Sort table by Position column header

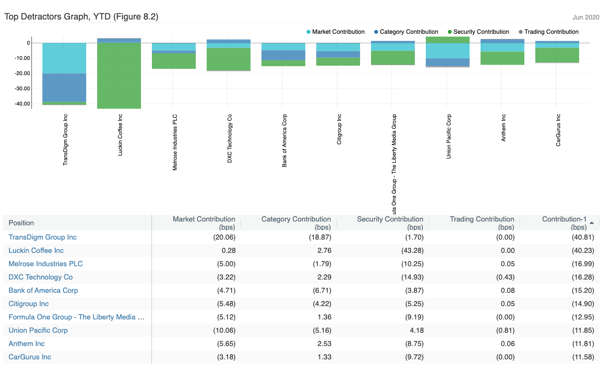(21, 223)
